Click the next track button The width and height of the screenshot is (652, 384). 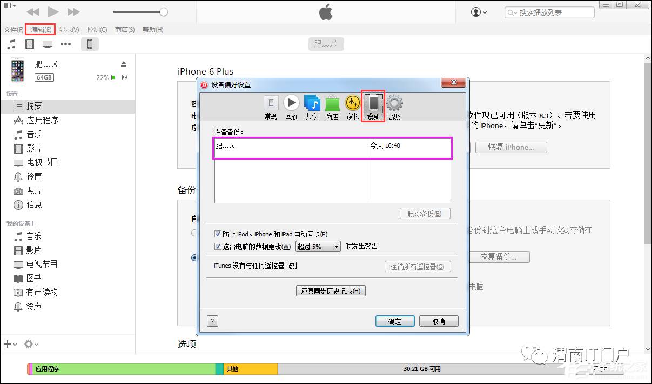point(73,11)
